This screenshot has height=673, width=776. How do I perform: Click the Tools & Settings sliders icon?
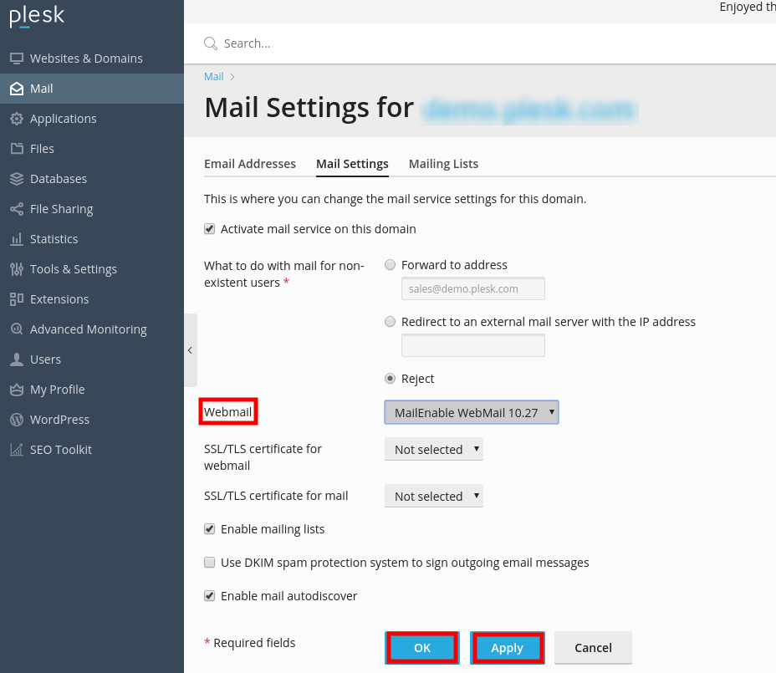click(17, 269)
